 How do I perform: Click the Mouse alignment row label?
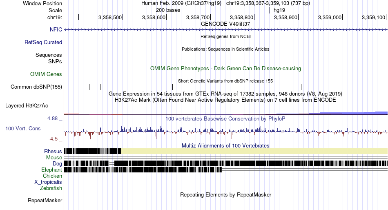[54, 158]
